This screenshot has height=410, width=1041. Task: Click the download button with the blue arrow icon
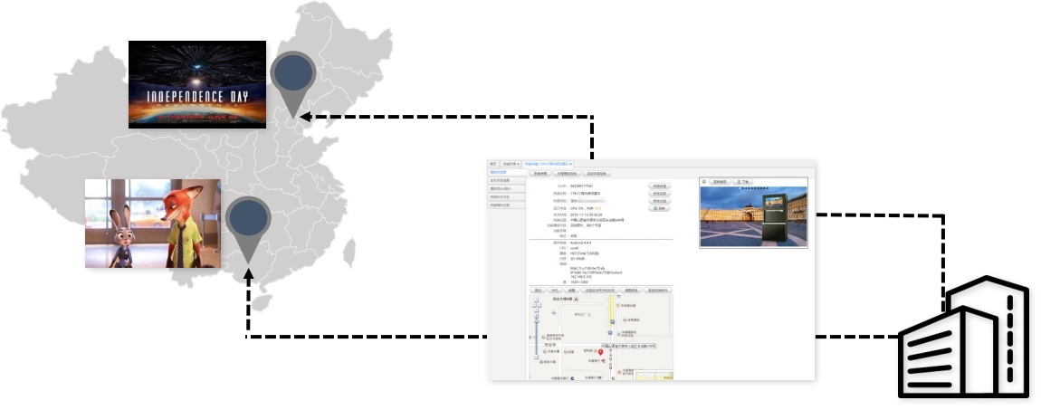pos(742,181)
